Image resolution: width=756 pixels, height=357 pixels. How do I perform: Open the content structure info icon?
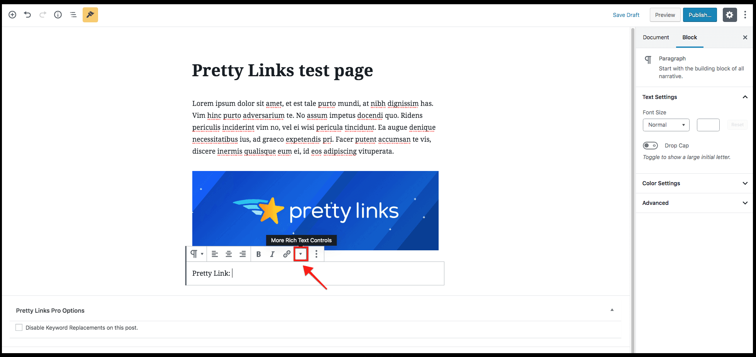tap(58, 15)
